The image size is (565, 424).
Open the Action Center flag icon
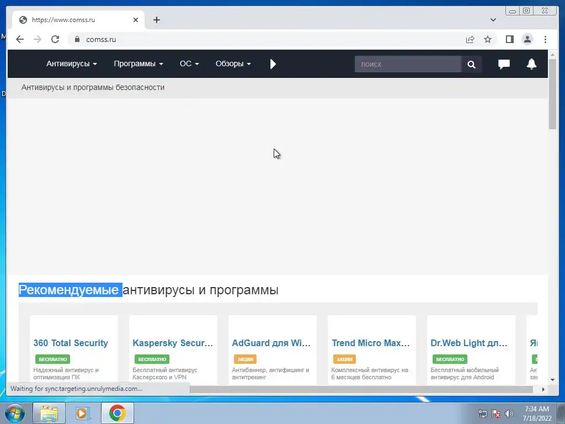pos(496,414)
